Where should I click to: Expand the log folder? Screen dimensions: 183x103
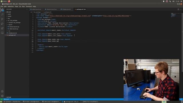coord(9,18)
